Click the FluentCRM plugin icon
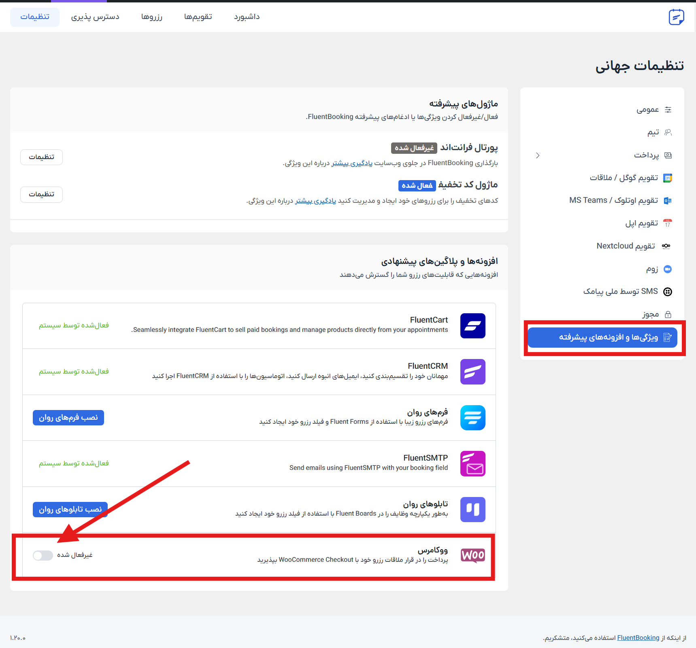The width and height of the screenshot is (696, 648). pos(473,372)
